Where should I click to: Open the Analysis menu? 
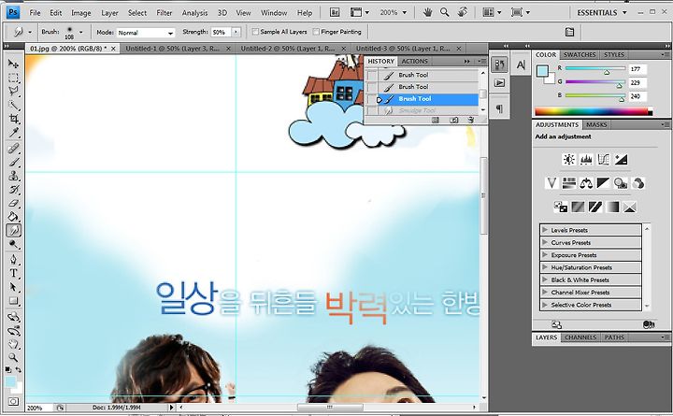[194, 13]
